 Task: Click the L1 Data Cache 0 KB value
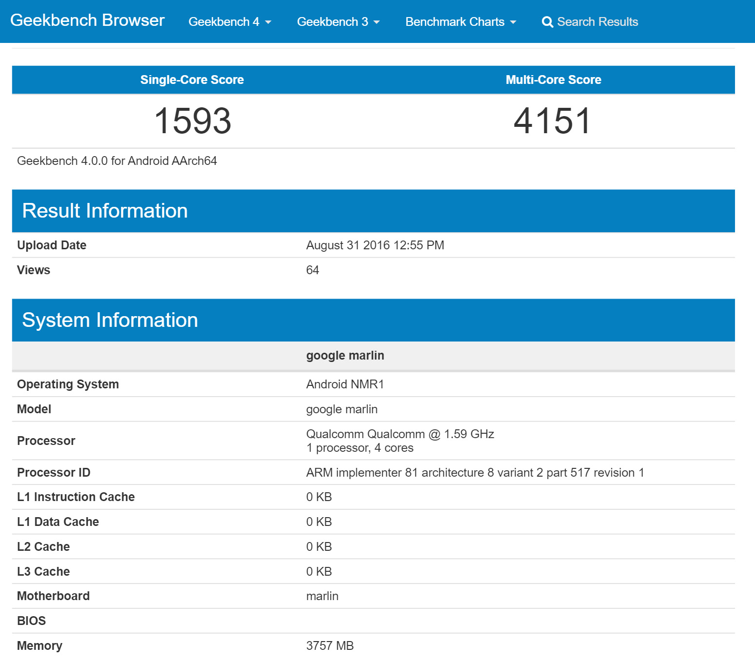pos(319,522)
